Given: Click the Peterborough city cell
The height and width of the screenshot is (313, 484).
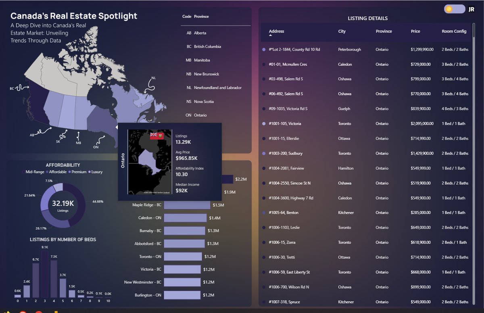Looking at the screenshot, I should point(349,49).
